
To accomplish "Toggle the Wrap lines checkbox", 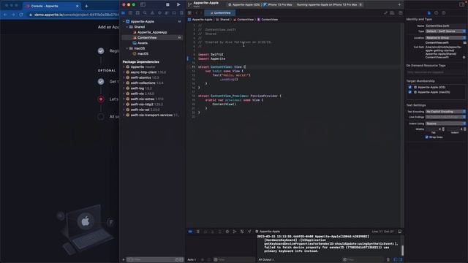I will click(x=426, y=137).
